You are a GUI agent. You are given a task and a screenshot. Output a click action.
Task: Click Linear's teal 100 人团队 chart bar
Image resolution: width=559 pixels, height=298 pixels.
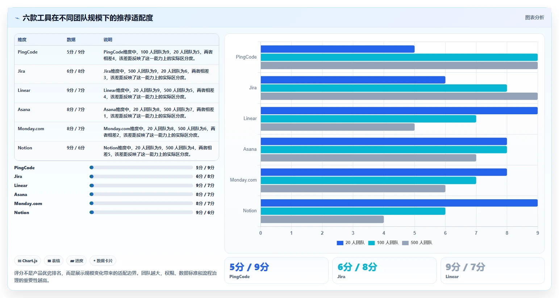[368, 119]
